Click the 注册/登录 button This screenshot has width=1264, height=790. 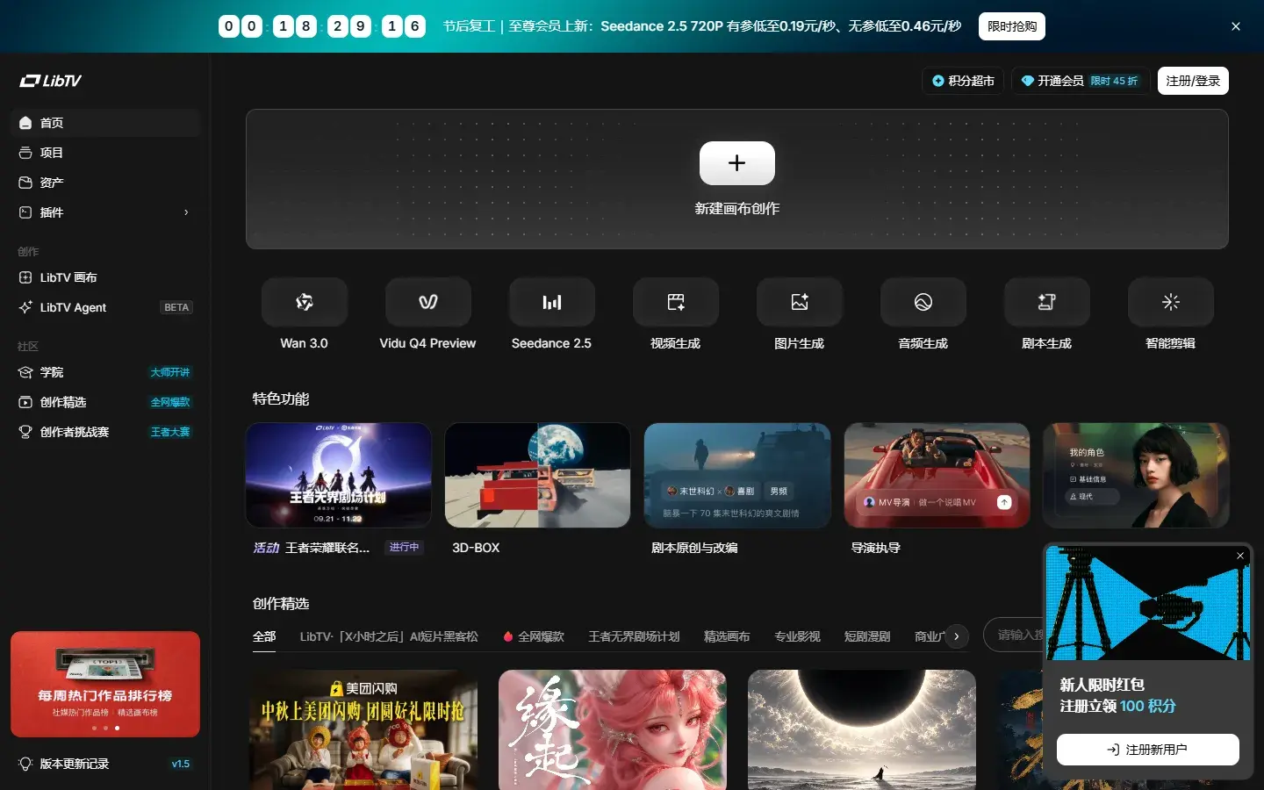[x=1193, y=81]
